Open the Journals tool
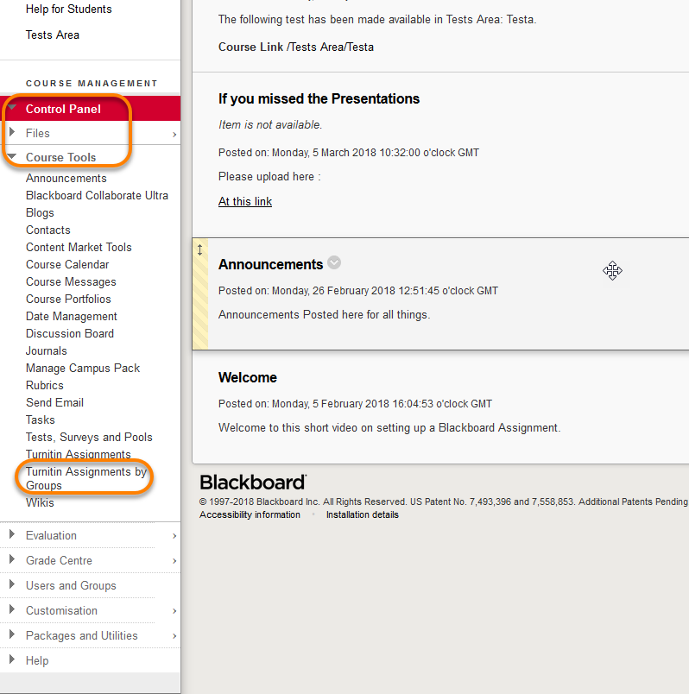This screenshot has width=689, height=694. 46,350
